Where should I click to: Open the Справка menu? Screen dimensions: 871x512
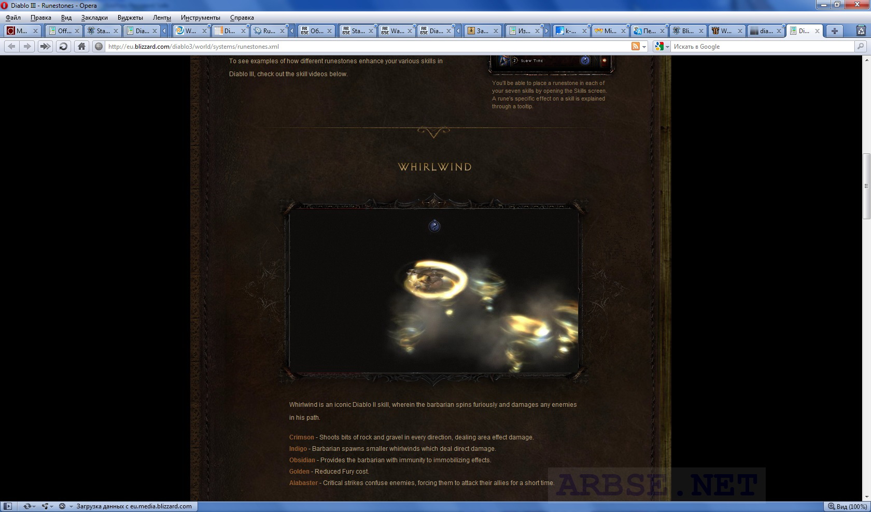pyautogui.click(x=242, y=18)
